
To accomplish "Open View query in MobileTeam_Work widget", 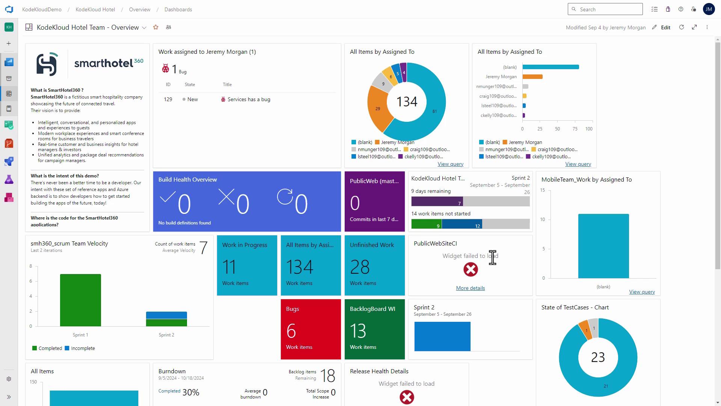I will coord(642,292).
